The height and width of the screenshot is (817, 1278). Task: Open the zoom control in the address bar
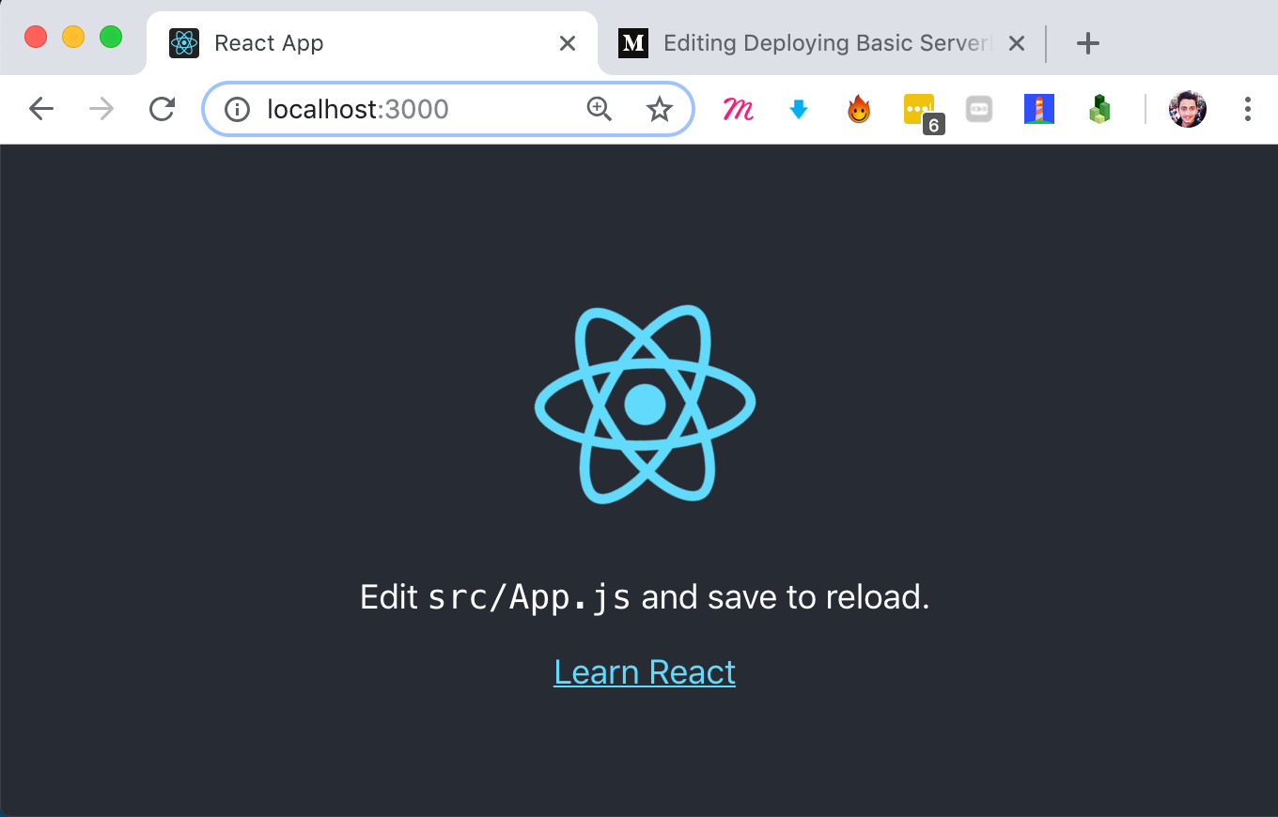(x=600, y=109)
